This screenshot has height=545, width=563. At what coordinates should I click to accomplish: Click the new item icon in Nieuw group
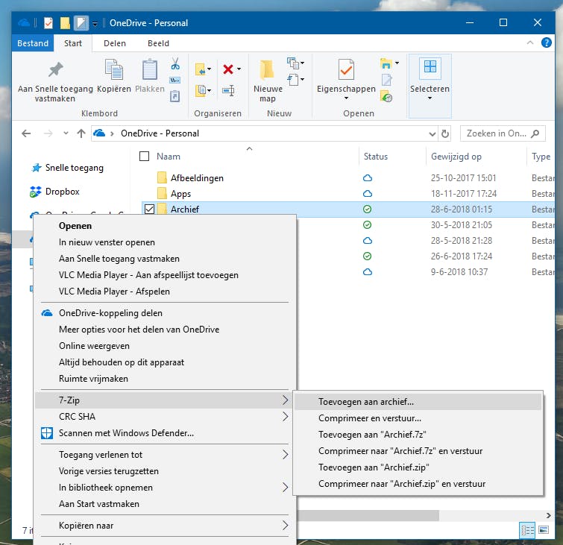(x=292, y=63)
